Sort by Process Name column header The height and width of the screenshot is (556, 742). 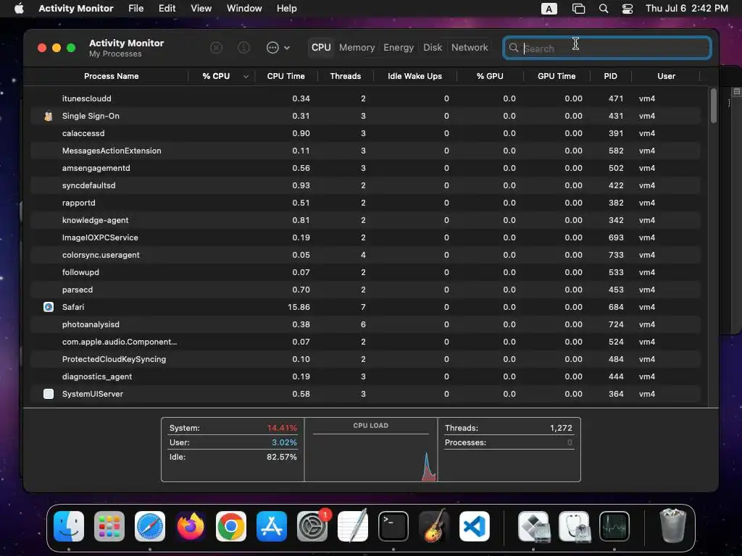coord(111,76)
